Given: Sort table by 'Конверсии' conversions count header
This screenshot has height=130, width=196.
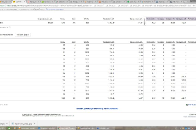Looking at the screenshot, I should (161, 42).
